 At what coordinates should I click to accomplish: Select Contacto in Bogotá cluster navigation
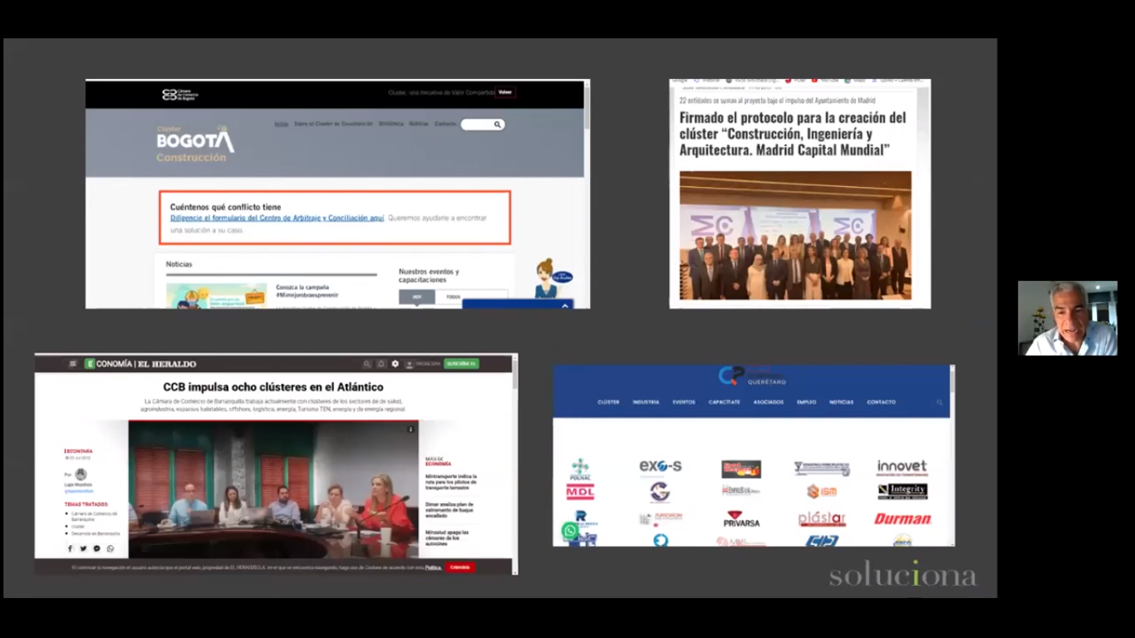coord(445,124)
